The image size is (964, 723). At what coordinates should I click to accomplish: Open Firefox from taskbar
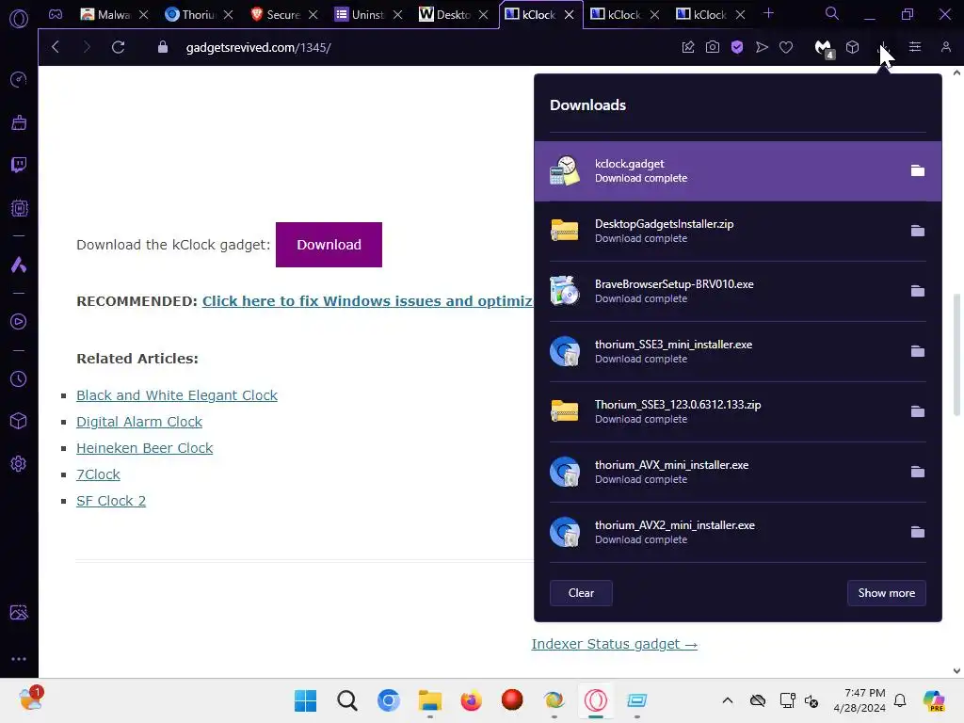pyautogui.click(x=471, y=700)
